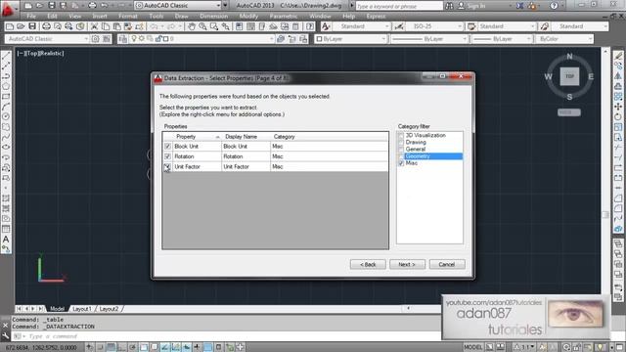Click the Save icon in quick access toolbar
This screenshot has width=626, height=352.
(x=52, y=6)
